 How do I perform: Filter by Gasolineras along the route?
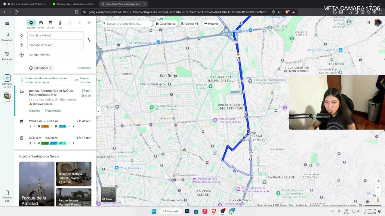pyautogui.click(x=166, y=23)
